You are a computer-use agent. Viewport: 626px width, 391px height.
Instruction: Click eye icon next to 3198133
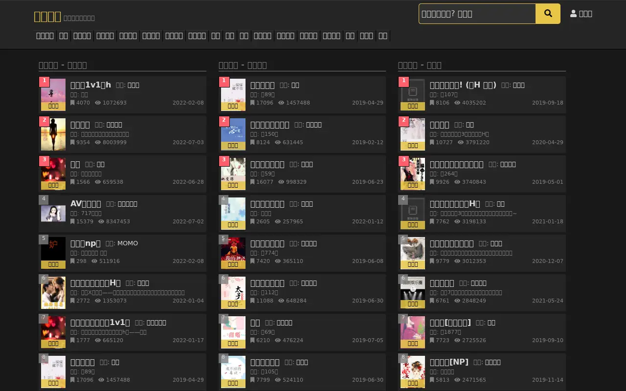coord(457,222)
